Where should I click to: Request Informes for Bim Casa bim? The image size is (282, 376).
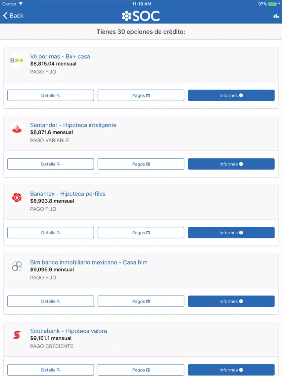point(231,301)
